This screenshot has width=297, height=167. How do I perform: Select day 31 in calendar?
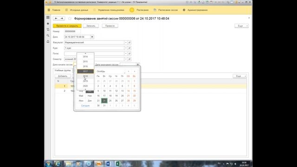click(104, 106)
